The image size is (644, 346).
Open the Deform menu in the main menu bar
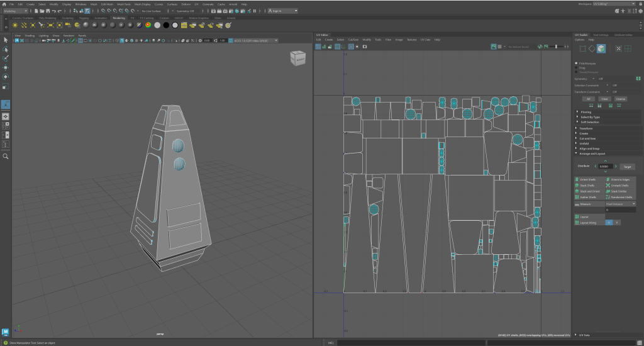click(x=186, y=4)
